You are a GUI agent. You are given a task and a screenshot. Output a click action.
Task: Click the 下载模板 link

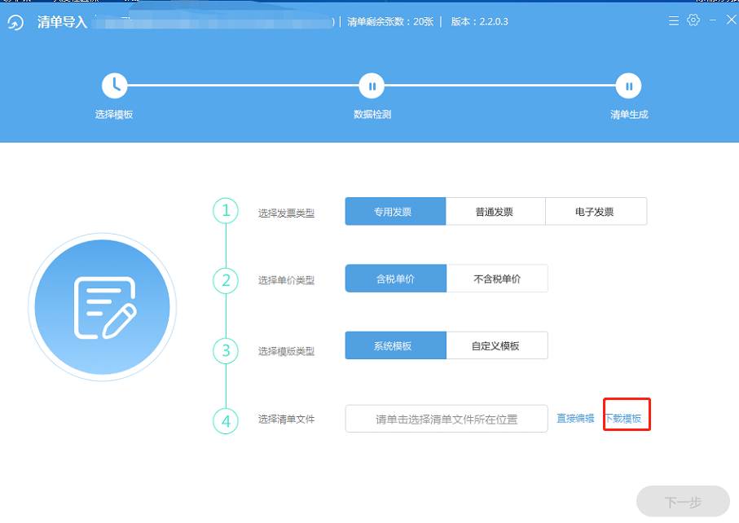pyautogui.click(x=623, y=419)
